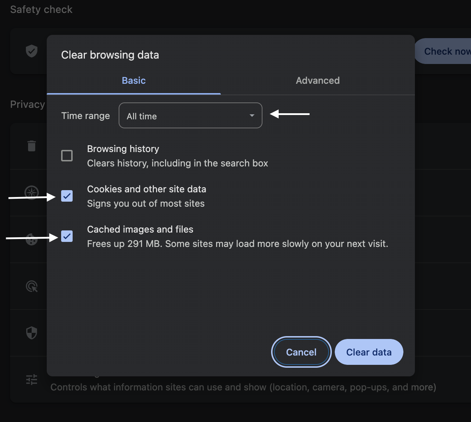The image size is (471, 422).
Task: Click the 'Time range' label
Action: 86,116
